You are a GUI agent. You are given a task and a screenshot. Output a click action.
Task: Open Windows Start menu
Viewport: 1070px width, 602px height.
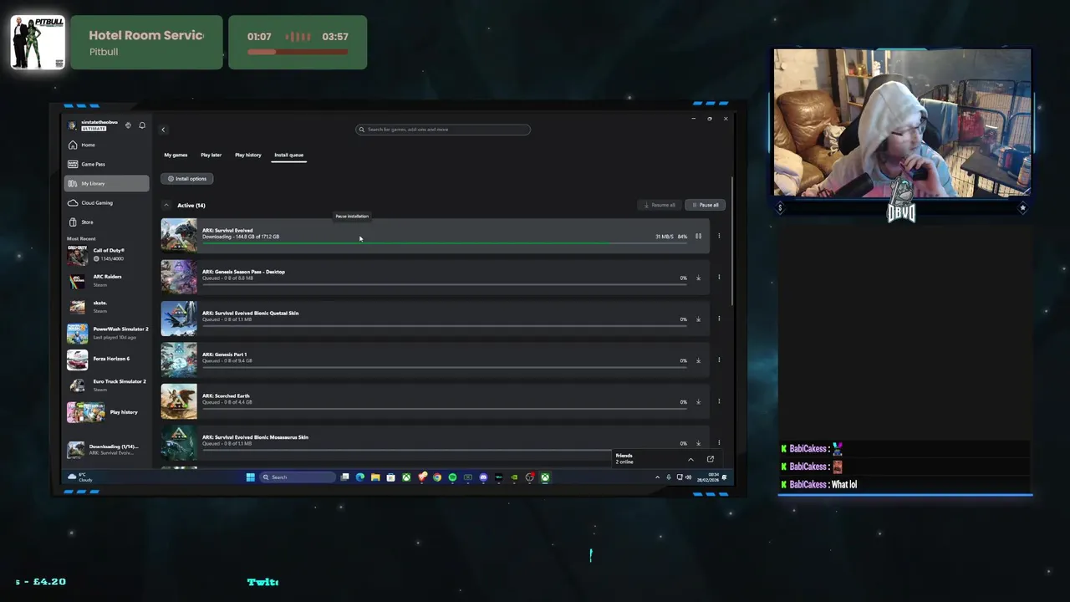[250, 477]
